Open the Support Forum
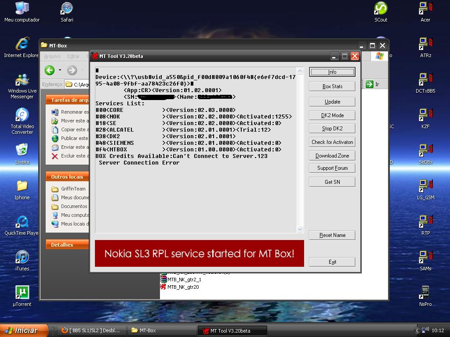 [x=332, y=168]
